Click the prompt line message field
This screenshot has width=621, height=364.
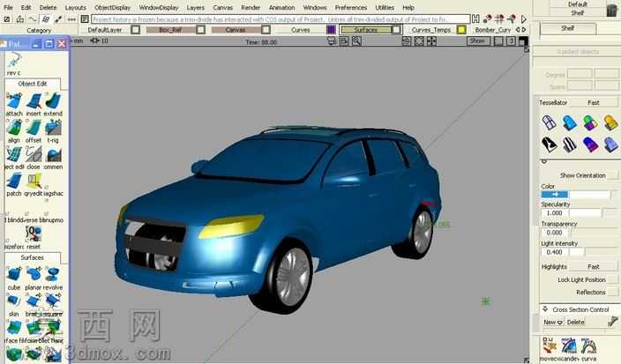coord(281,19)
